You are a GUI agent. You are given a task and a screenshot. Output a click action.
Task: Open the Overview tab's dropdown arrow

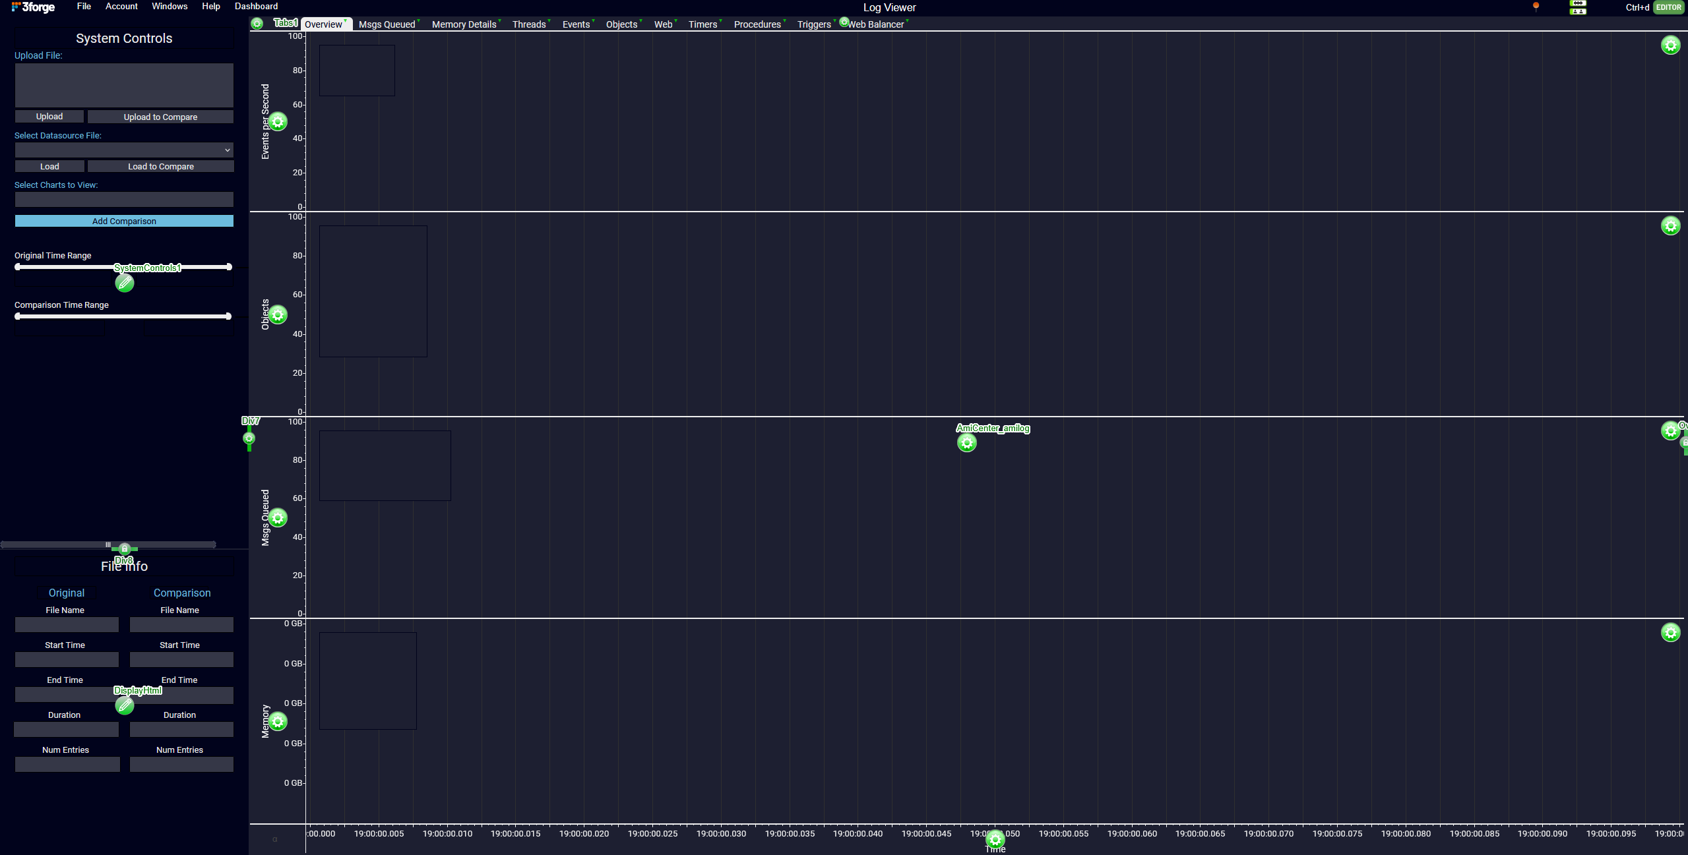pyautogui.click(x=346, y=21)
